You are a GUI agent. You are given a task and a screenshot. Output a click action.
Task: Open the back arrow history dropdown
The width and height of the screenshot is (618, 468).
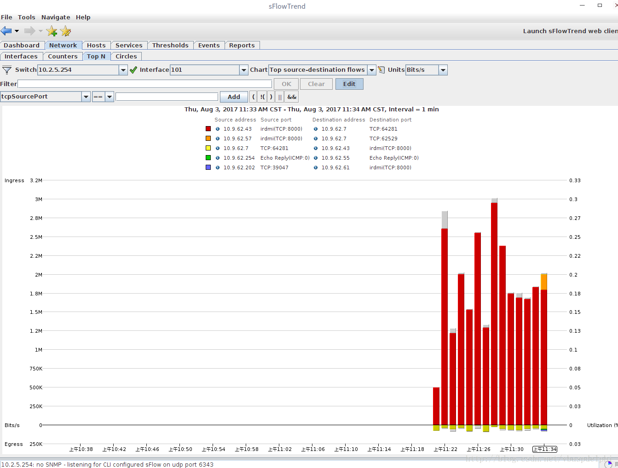(x=17, y=31)
